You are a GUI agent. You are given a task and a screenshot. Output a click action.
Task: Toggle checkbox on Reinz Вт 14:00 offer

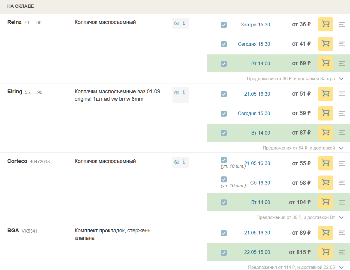pos(224,64)
